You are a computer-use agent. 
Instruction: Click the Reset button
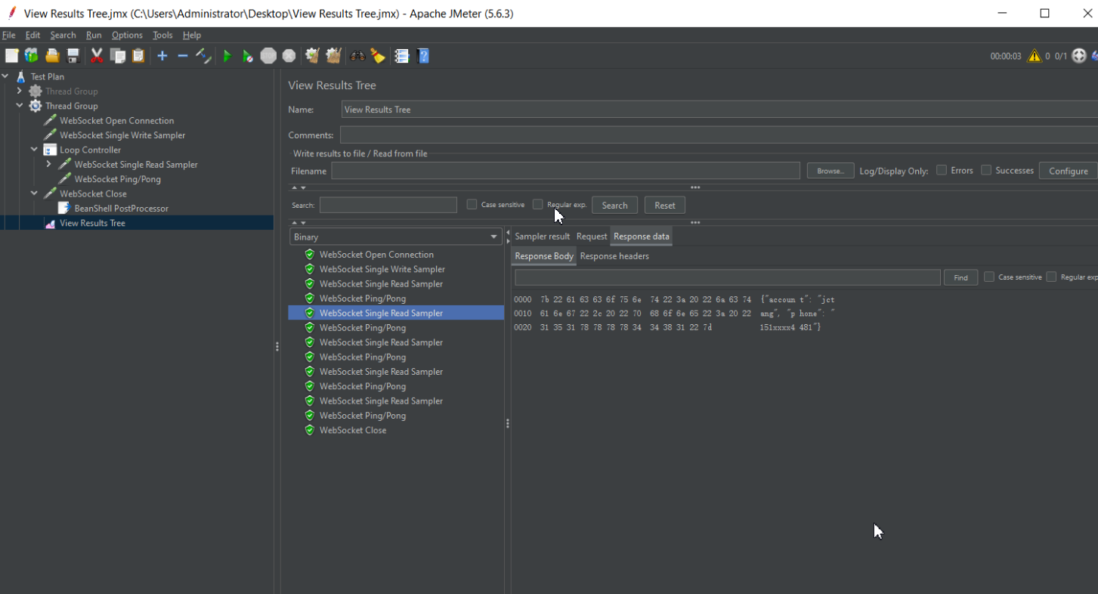tap(665, 205)
